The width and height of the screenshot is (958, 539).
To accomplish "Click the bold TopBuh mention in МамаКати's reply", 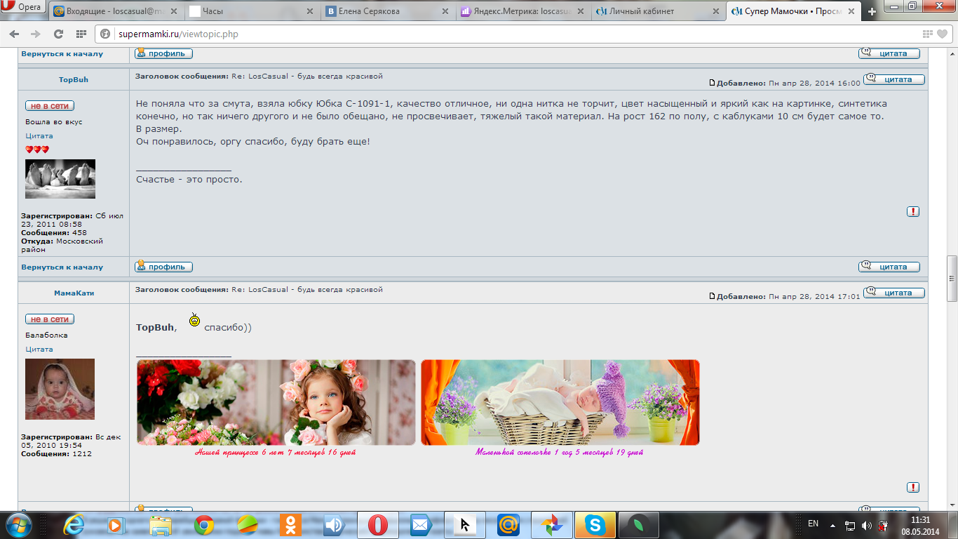I will 155,328.
